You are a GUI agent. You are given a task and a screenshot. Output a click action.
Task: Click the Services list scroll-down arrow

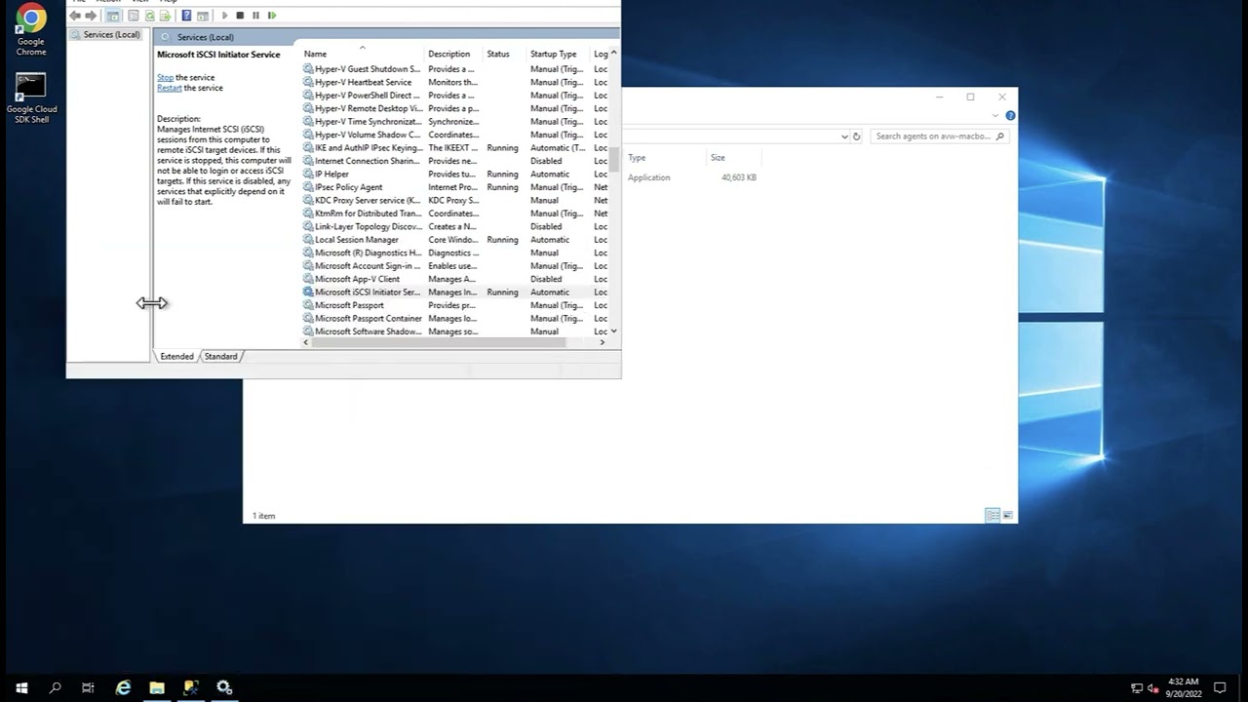pos(613,331)
